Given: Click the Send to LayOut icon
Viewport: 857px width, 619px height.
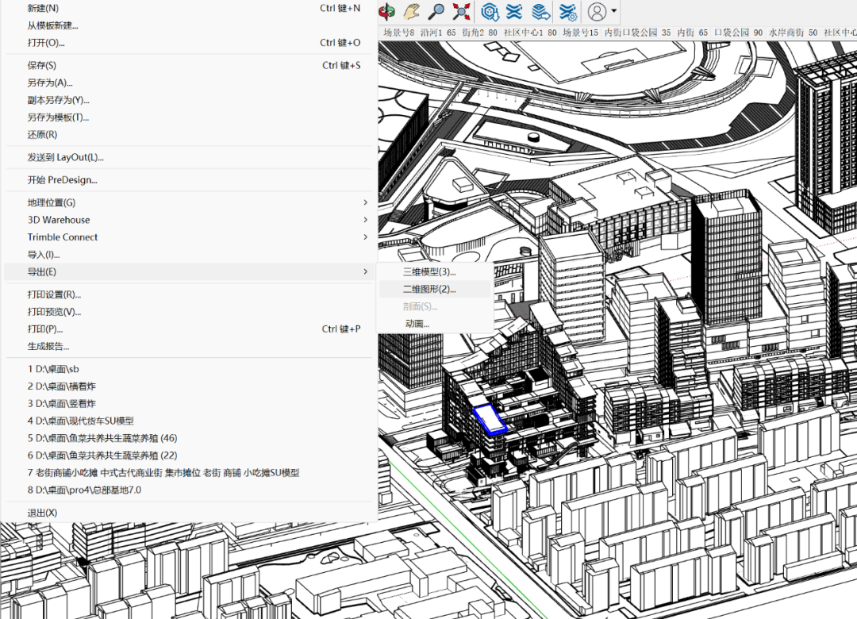Looking at the screenshot, I should (x=540, y=11).
